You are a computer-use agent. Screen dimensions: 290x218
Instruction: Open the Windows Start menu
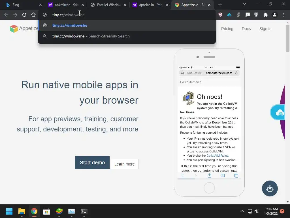point(9,211)
